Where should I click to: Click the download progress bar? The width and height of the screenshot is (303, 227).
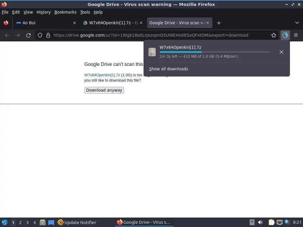pyautogui.click(x=215, y=52)
